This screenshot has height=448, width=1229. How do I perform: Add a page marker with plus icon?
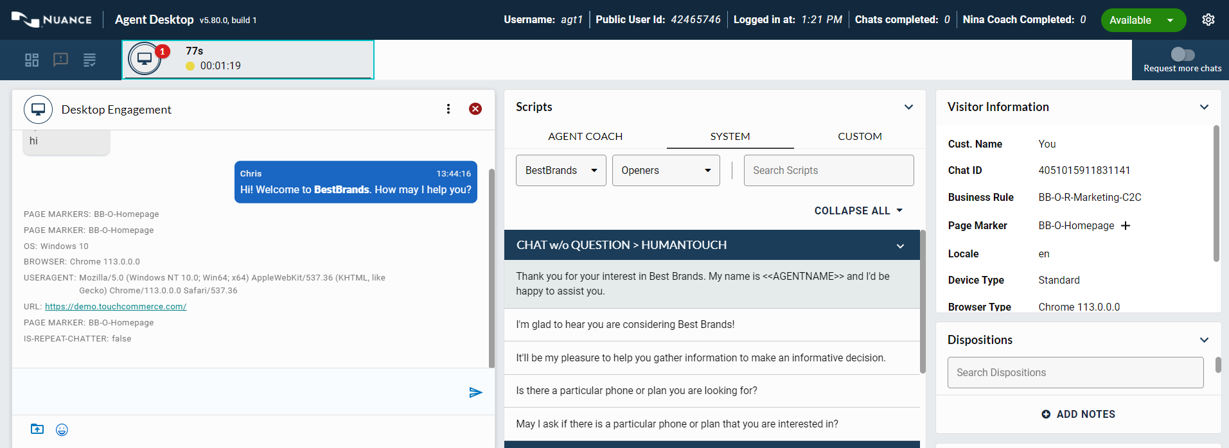[1126, 226]
